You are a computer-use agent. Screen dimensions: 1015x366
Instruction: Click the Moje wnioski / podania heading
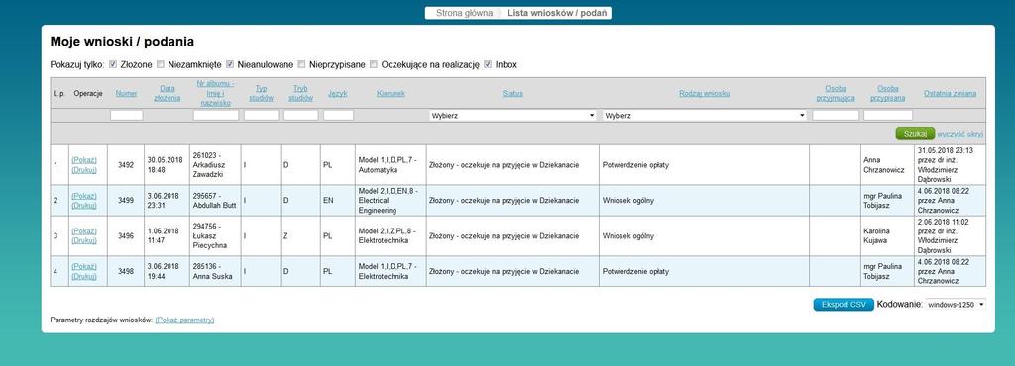click(x=122, y=42)
